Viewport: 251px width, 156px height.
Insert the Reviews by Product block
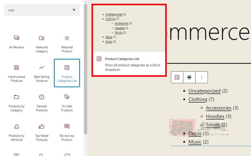point(67,132)
